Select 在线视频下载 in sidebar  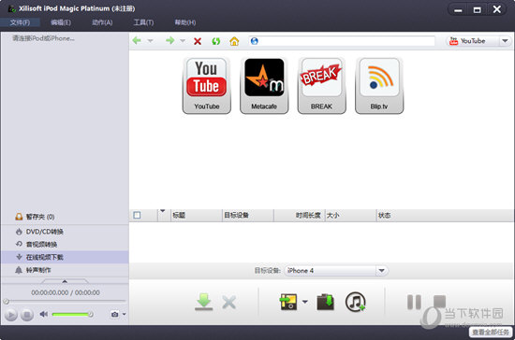65,257
